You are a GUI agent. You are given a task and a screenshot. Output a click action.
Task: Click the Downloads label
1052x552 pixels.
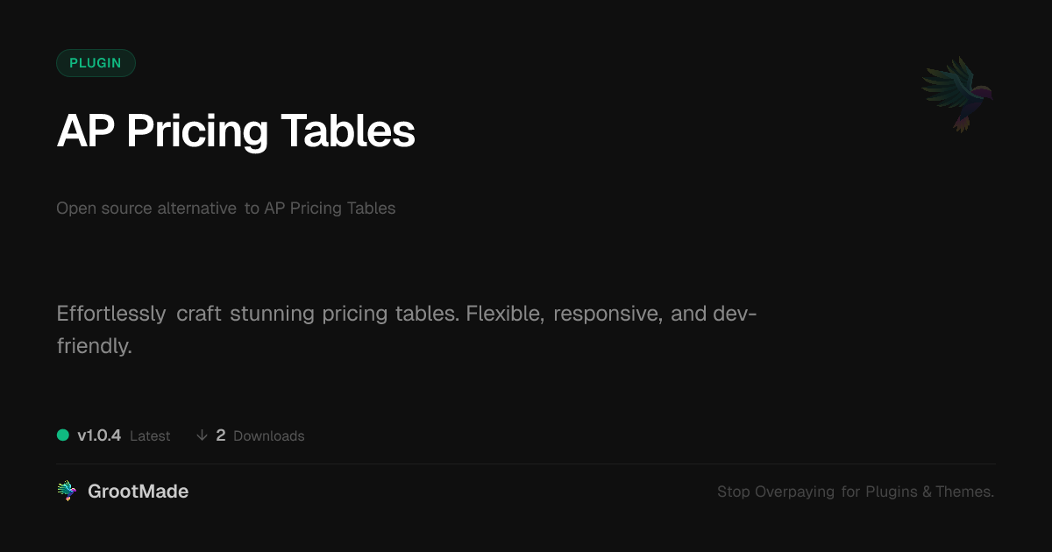click(x=269, y=436)
